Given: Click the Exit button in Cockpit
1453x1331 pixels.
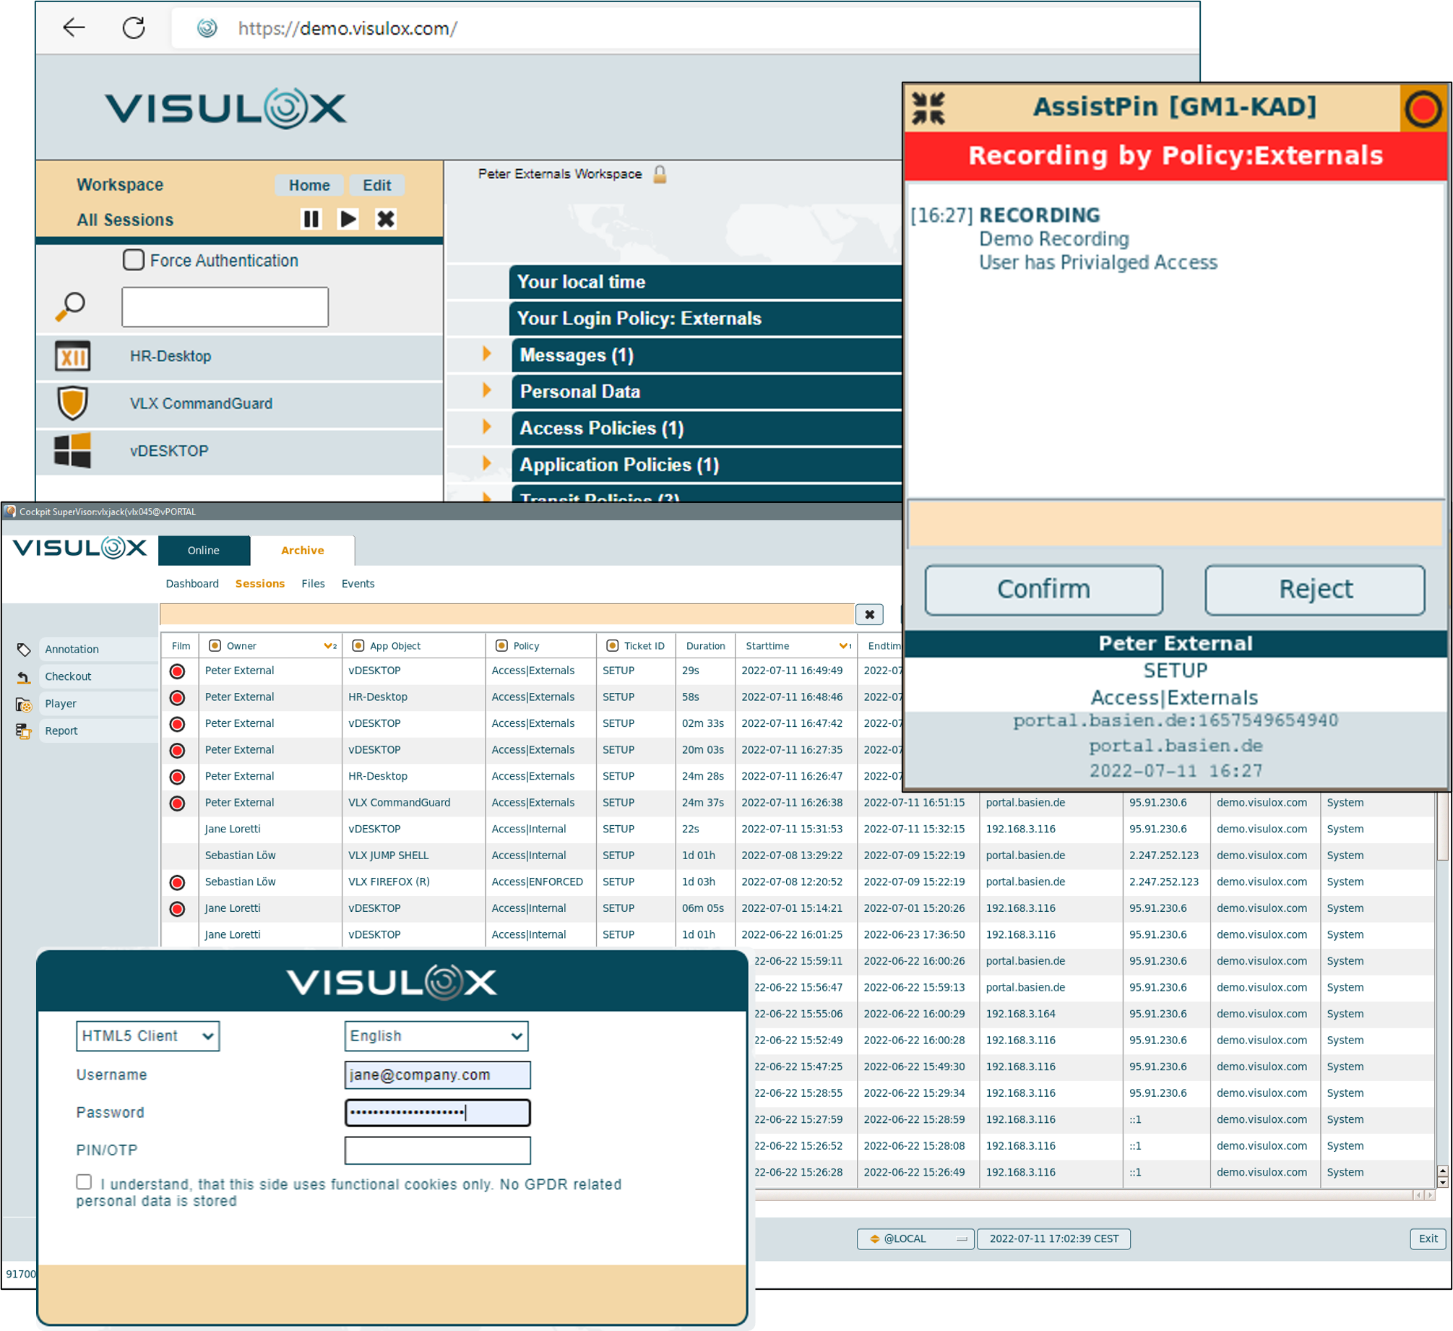Looking at the screenshot, I should pos(1428,1239).
